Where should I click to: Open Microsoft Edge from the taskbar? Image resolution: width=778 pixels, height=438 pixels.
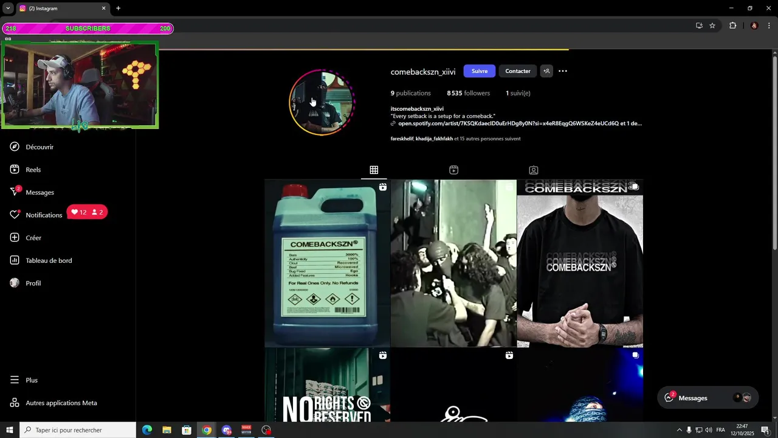coord(147,430)
